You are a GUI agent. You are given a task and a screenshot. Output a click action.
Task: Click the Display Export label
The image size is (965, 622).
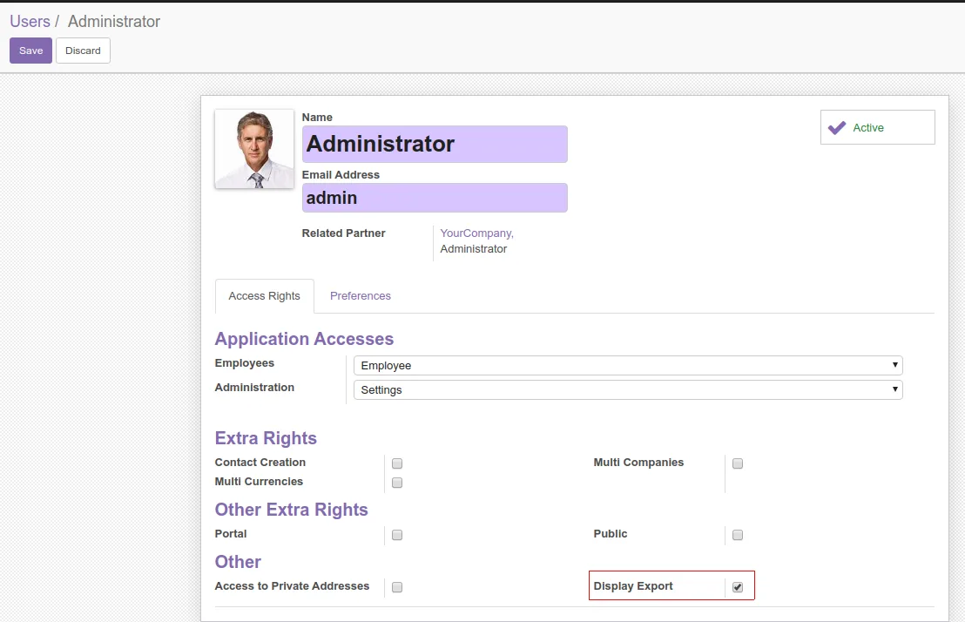[x=633, y=586]
